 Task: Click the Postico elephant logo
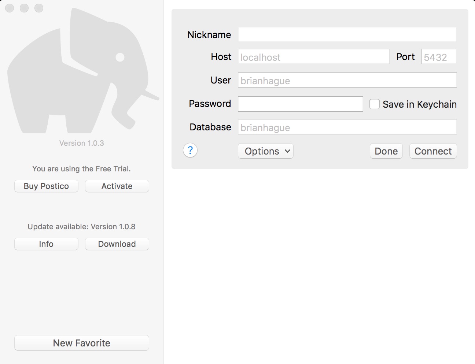tap(83, 71)
